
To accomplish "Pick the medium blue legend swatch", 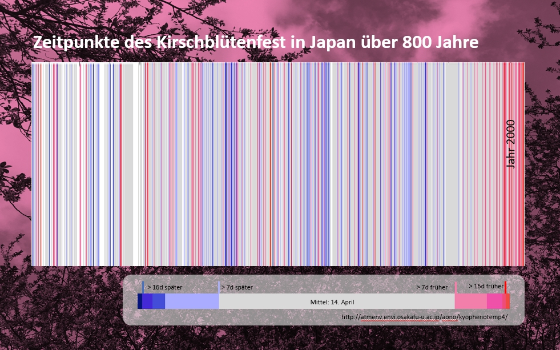I will [x=159, y=301].
